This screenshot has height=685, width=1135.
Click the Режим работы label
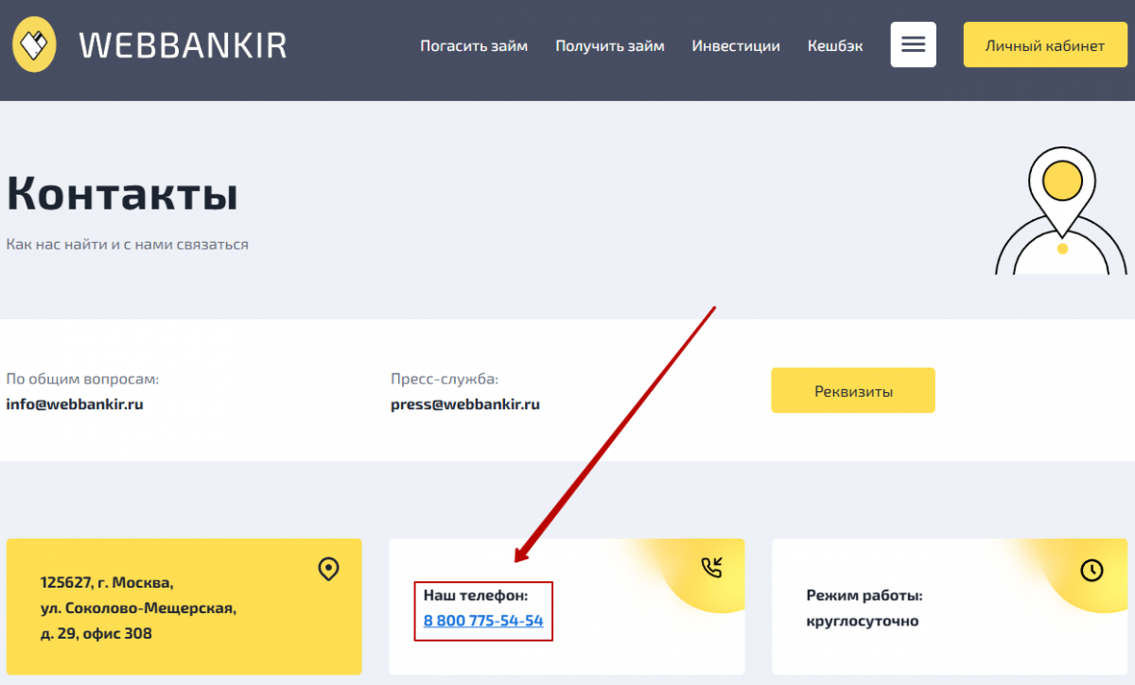click(864, 595)
